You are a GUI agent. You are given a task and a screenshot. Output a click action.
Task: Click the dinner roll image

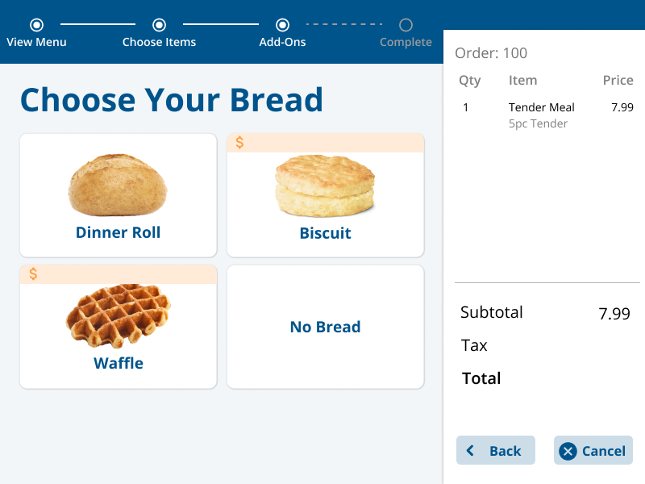coord(118,185)
